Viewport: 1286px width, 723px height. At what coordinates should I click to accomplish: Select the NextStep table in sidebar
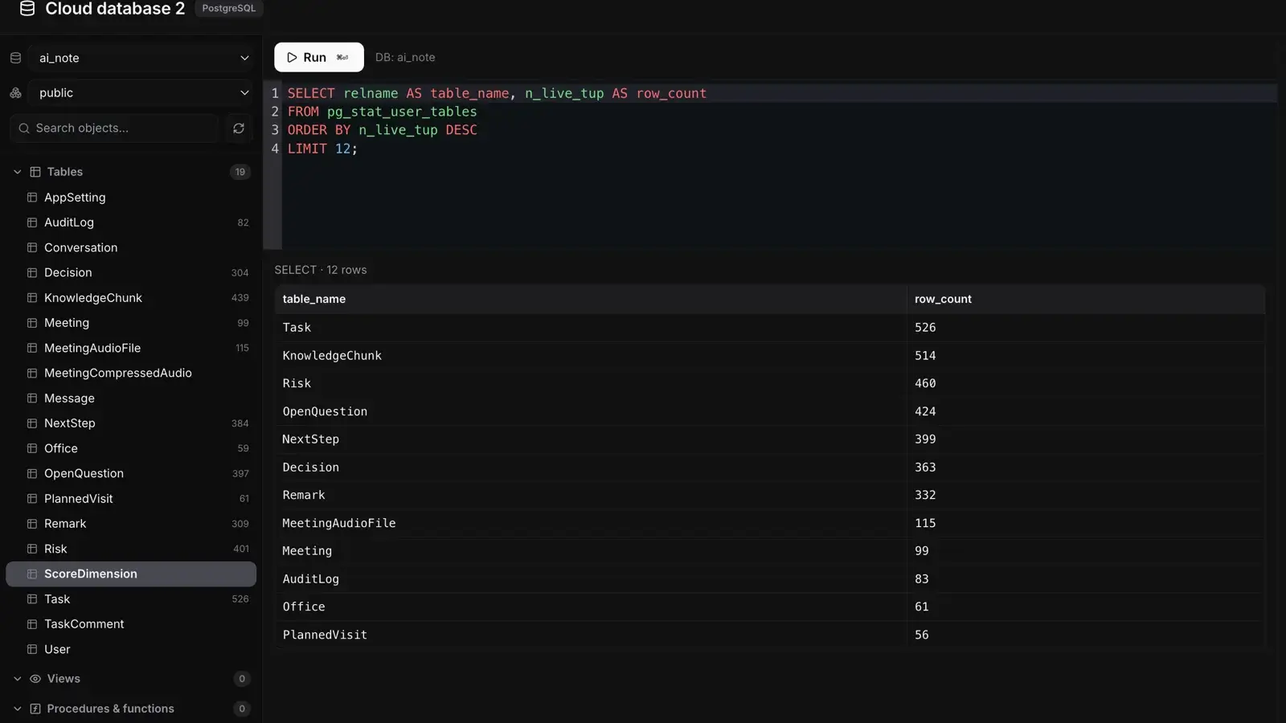click(x=131, y=423)
